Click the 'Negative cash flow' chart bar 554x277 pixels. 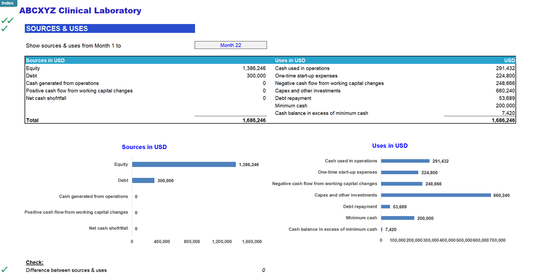coord(402,184)
